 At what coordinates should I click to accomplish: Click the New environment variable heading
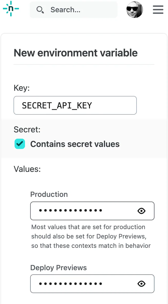click(75, 53)
